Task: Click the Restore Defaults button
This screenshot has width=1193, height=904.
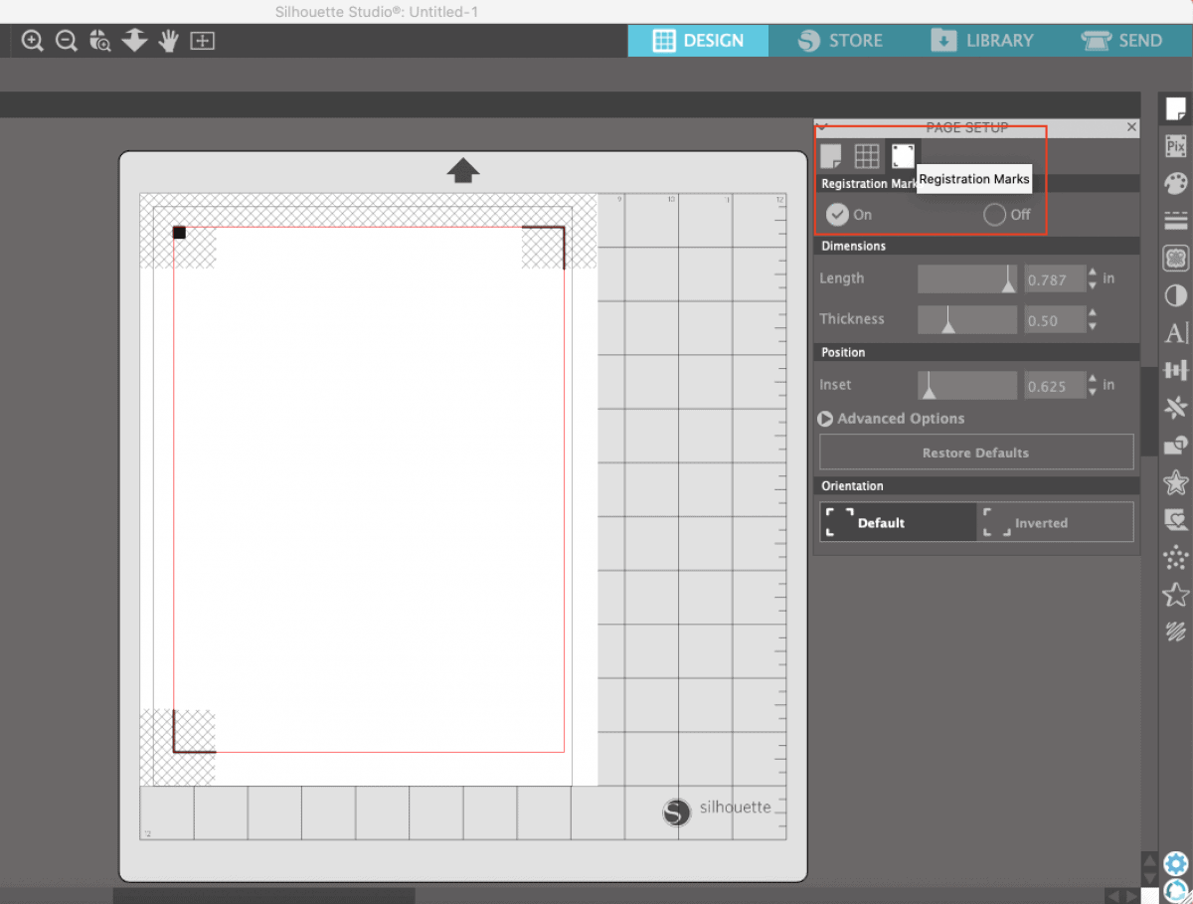Action: pos(975,452)
